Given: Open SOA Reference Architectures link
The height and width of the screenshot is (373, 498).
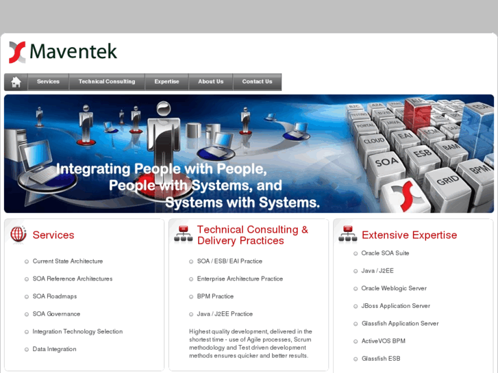Looking at the screenshot, I should (x=73, y=279).
